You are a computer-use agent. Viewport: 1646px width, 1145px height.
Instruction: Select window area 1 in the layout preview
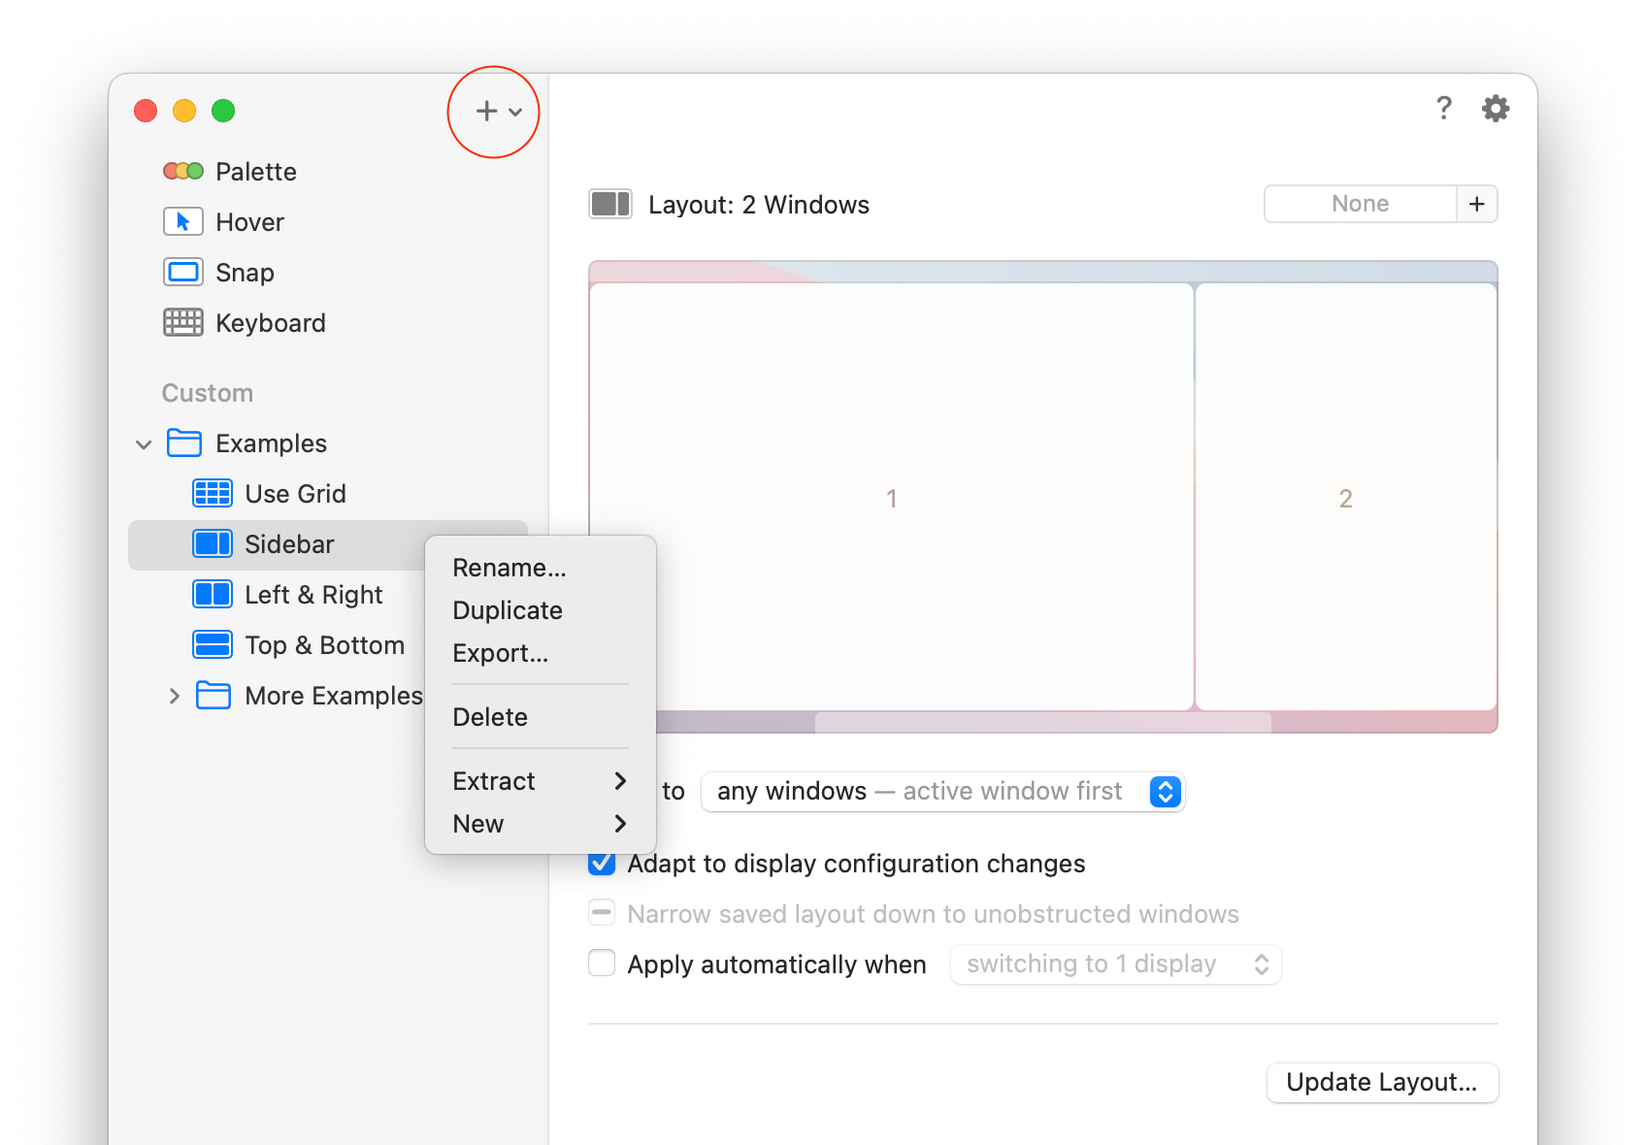click(x=891, y=497)
